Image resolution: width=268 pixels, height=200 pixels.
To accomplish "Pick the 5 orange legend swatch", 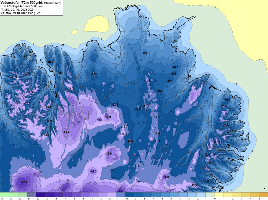I will tap(263, 195).
